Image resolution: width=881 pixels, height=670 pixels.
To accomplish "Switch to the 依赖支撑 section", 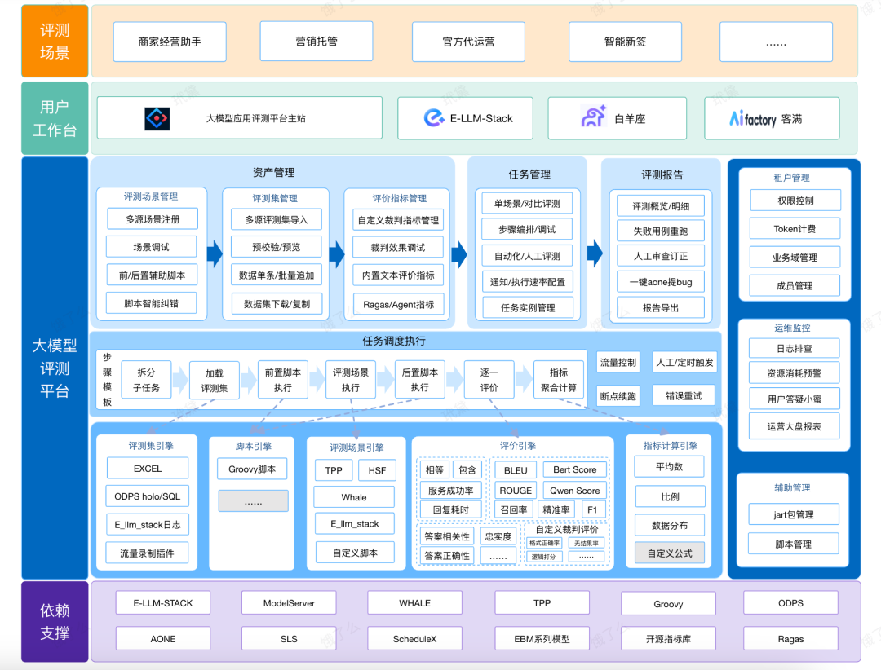I will 54,622.
